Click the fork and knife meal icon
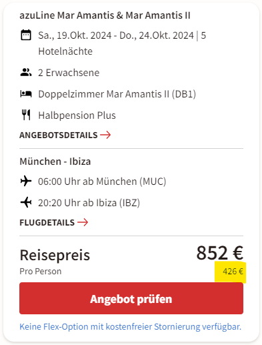 click(26, 115)
